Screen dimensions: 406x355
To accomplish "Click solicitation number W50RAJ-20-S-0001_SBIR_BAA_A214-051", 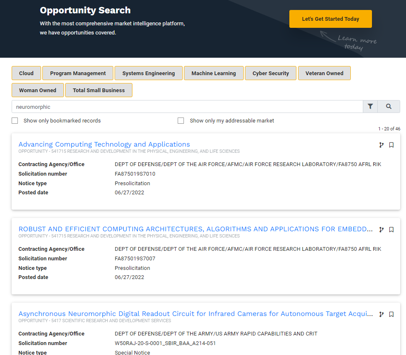I will click(165, 343).
